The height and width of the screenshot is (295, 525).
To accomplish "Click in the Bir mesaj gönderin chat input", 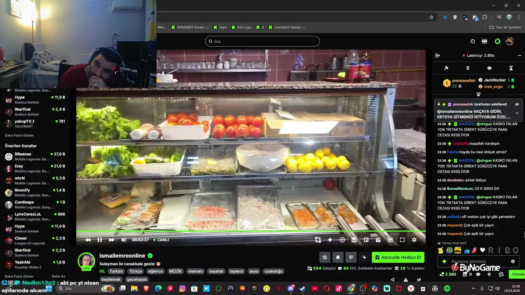I will pos(478,261).
